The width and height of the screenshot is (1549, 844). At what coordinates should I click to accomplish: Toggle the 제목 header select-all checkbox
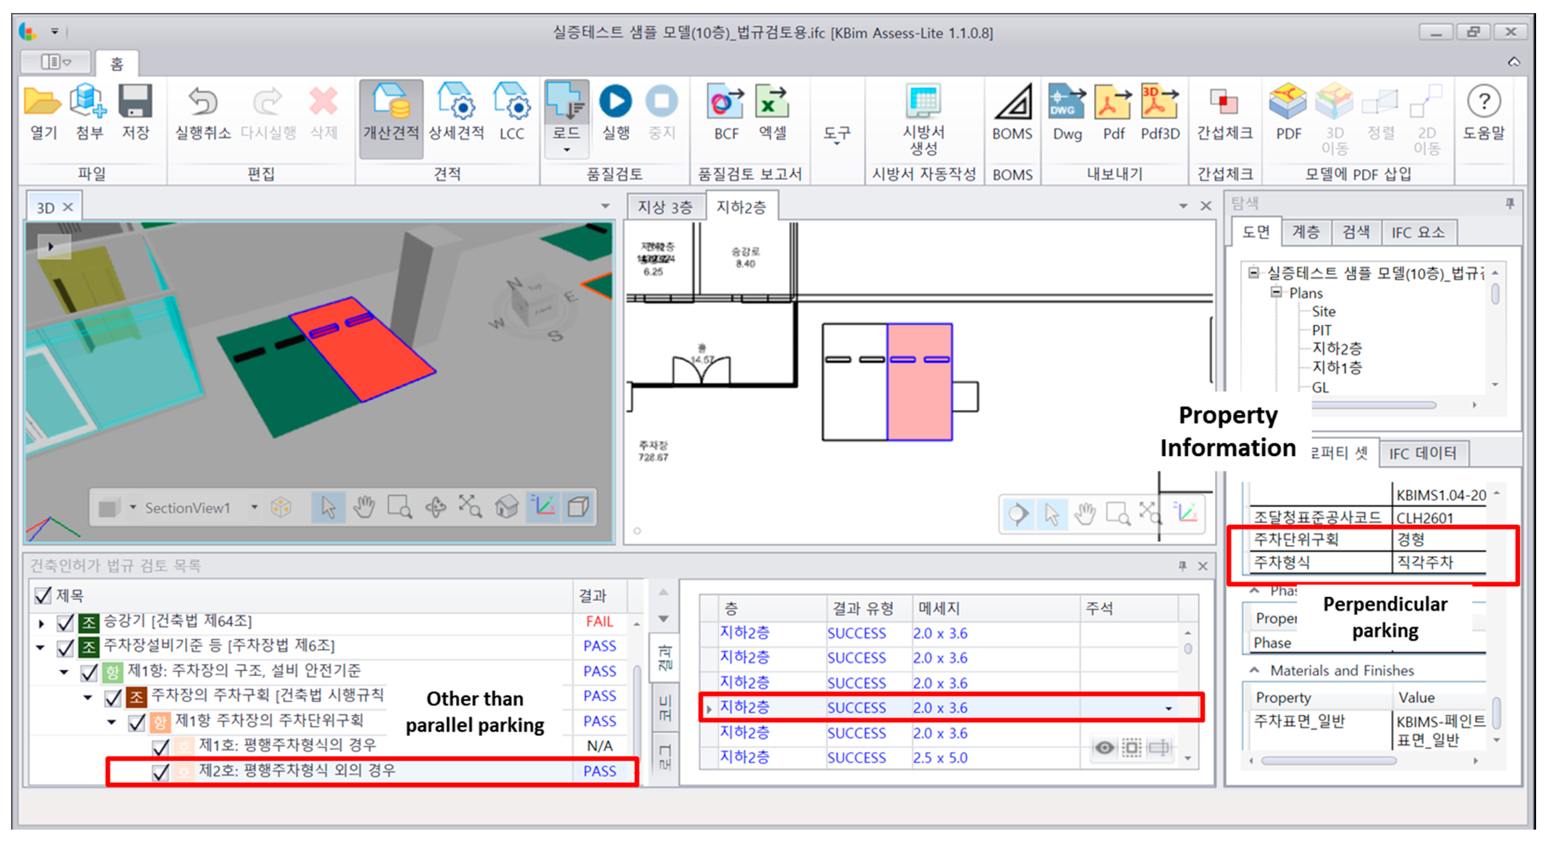point(43,596)
